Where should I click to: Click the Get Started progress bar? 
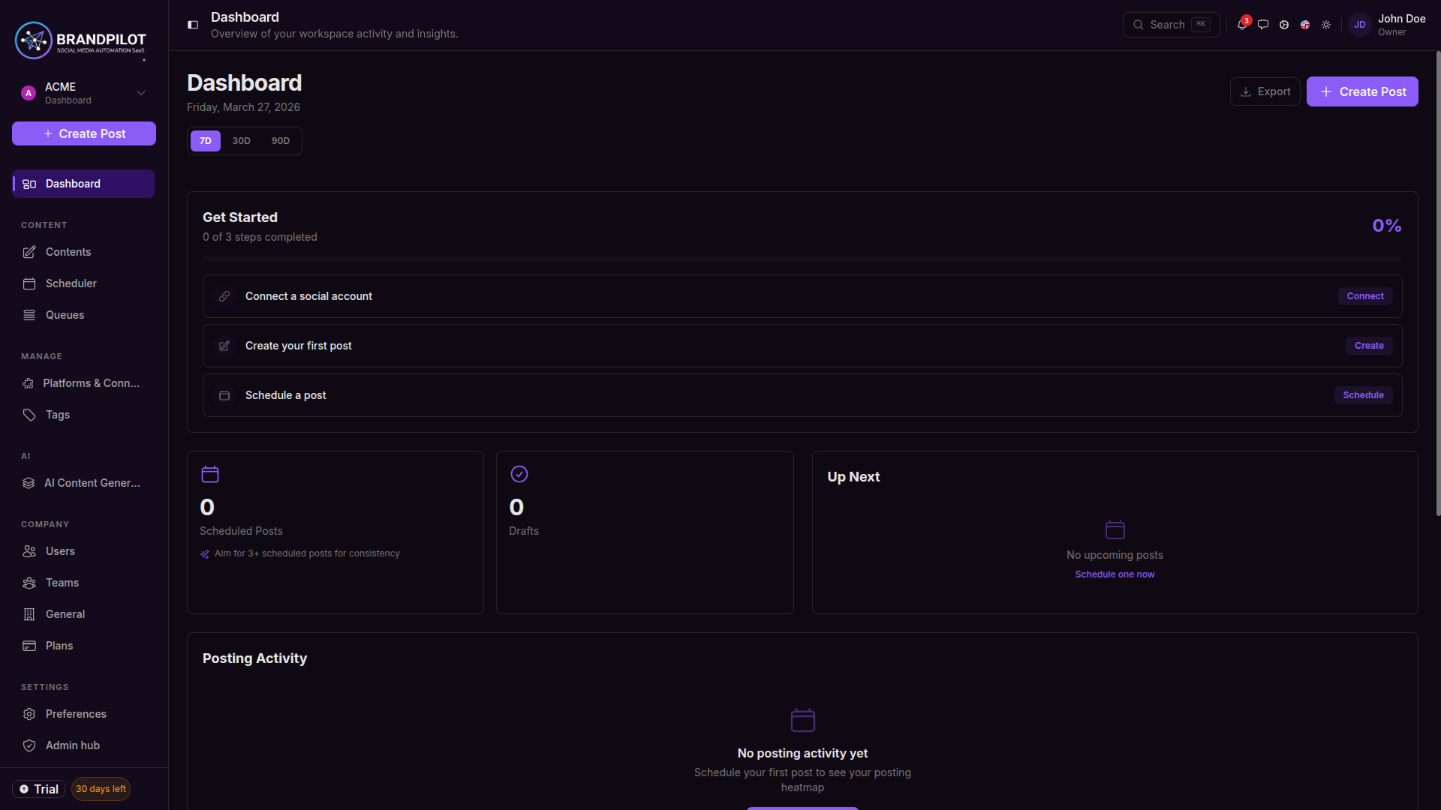pos(802,259)
